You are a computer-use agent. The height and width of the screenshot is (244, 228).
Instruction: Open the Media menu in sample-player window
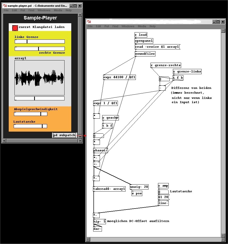point(58,10)
